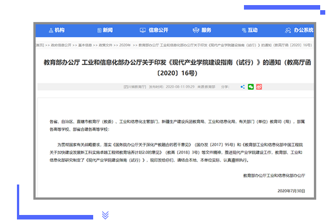Image resolution: width=336 pixels, height=224 pixels.
Task: Open 政策文件 breadcrumb link
Action: 106,45
